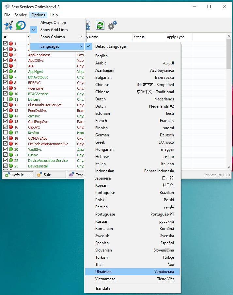Select Ukrainian language
Viewport: 233px width, 295px height.
point(132,272)
